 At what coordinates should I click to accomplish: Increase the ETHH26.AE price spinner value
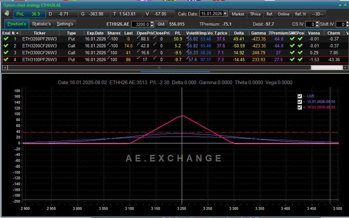click(x=152, y=23)
